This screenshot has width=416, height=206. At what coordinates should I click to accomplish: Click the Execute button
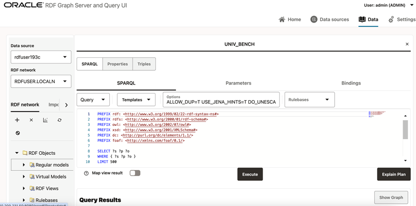[x=250, y=174]
